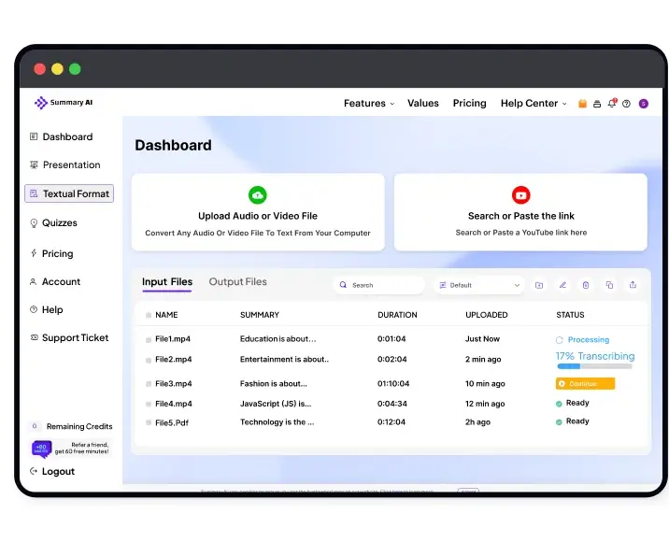Click the trash delete icon
The height and width of the screenshot is (542, 669).
pyautogui.click(x=586, y=285)
